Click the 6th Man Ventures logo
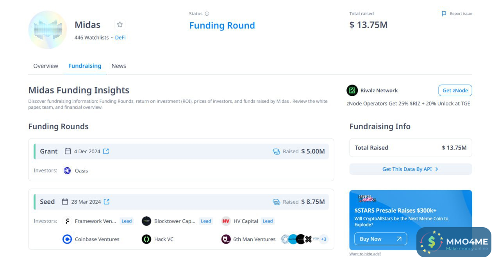This screenshot has width=500, height=262. pyautogui.click(x=226, y=239)
